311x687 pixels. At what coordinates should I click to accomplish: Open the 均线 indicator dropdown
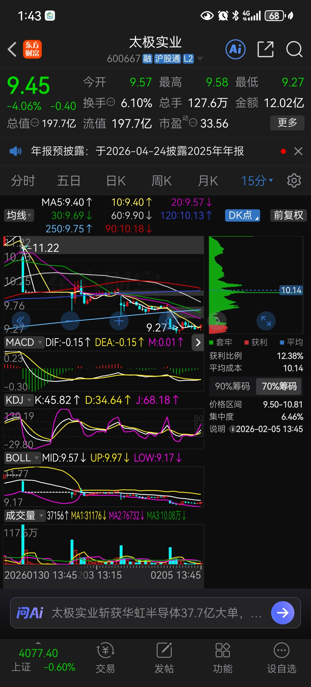point(19,215)
